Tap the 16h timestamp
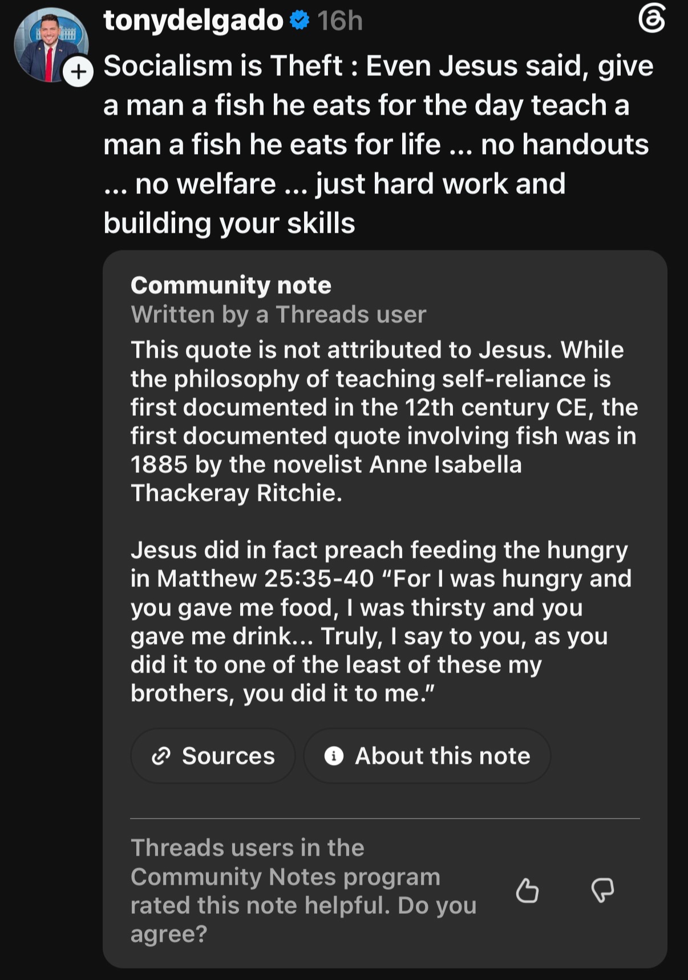Screen dimensions: 688x980 coord(340,21)
